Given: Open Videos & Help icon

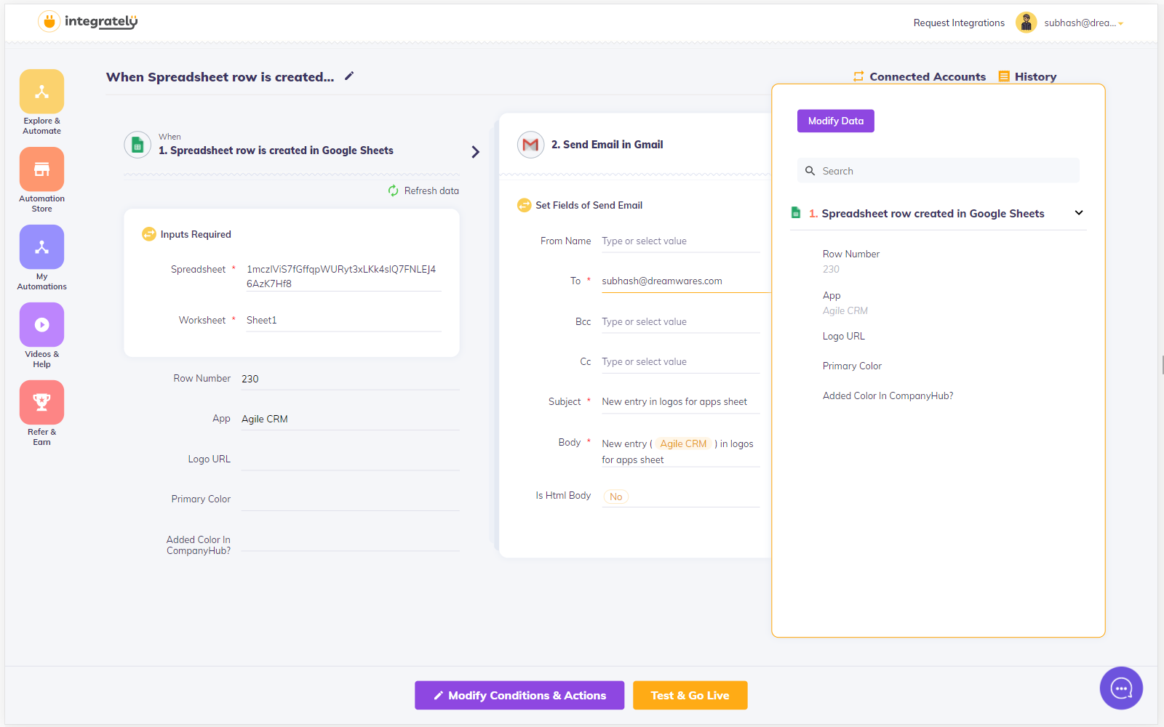Looking at the screenshot, I should point(41,325).
